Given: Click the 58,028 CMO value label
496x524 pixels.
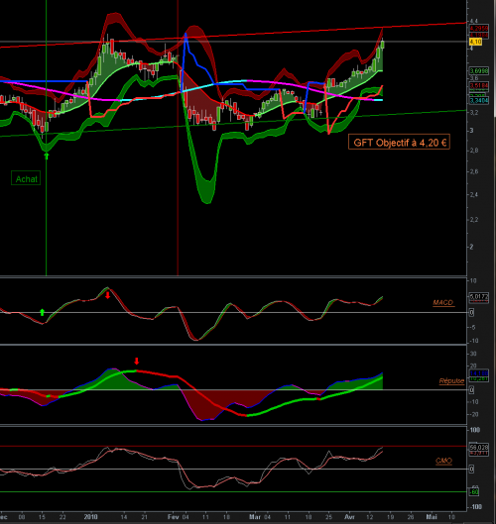Looking at the screenshot, I should point(479,447).
